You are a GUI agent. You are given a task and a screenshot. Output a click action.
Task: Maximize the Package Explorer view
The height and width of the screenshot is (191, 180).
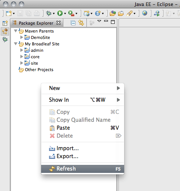click(x=113, y=22)
